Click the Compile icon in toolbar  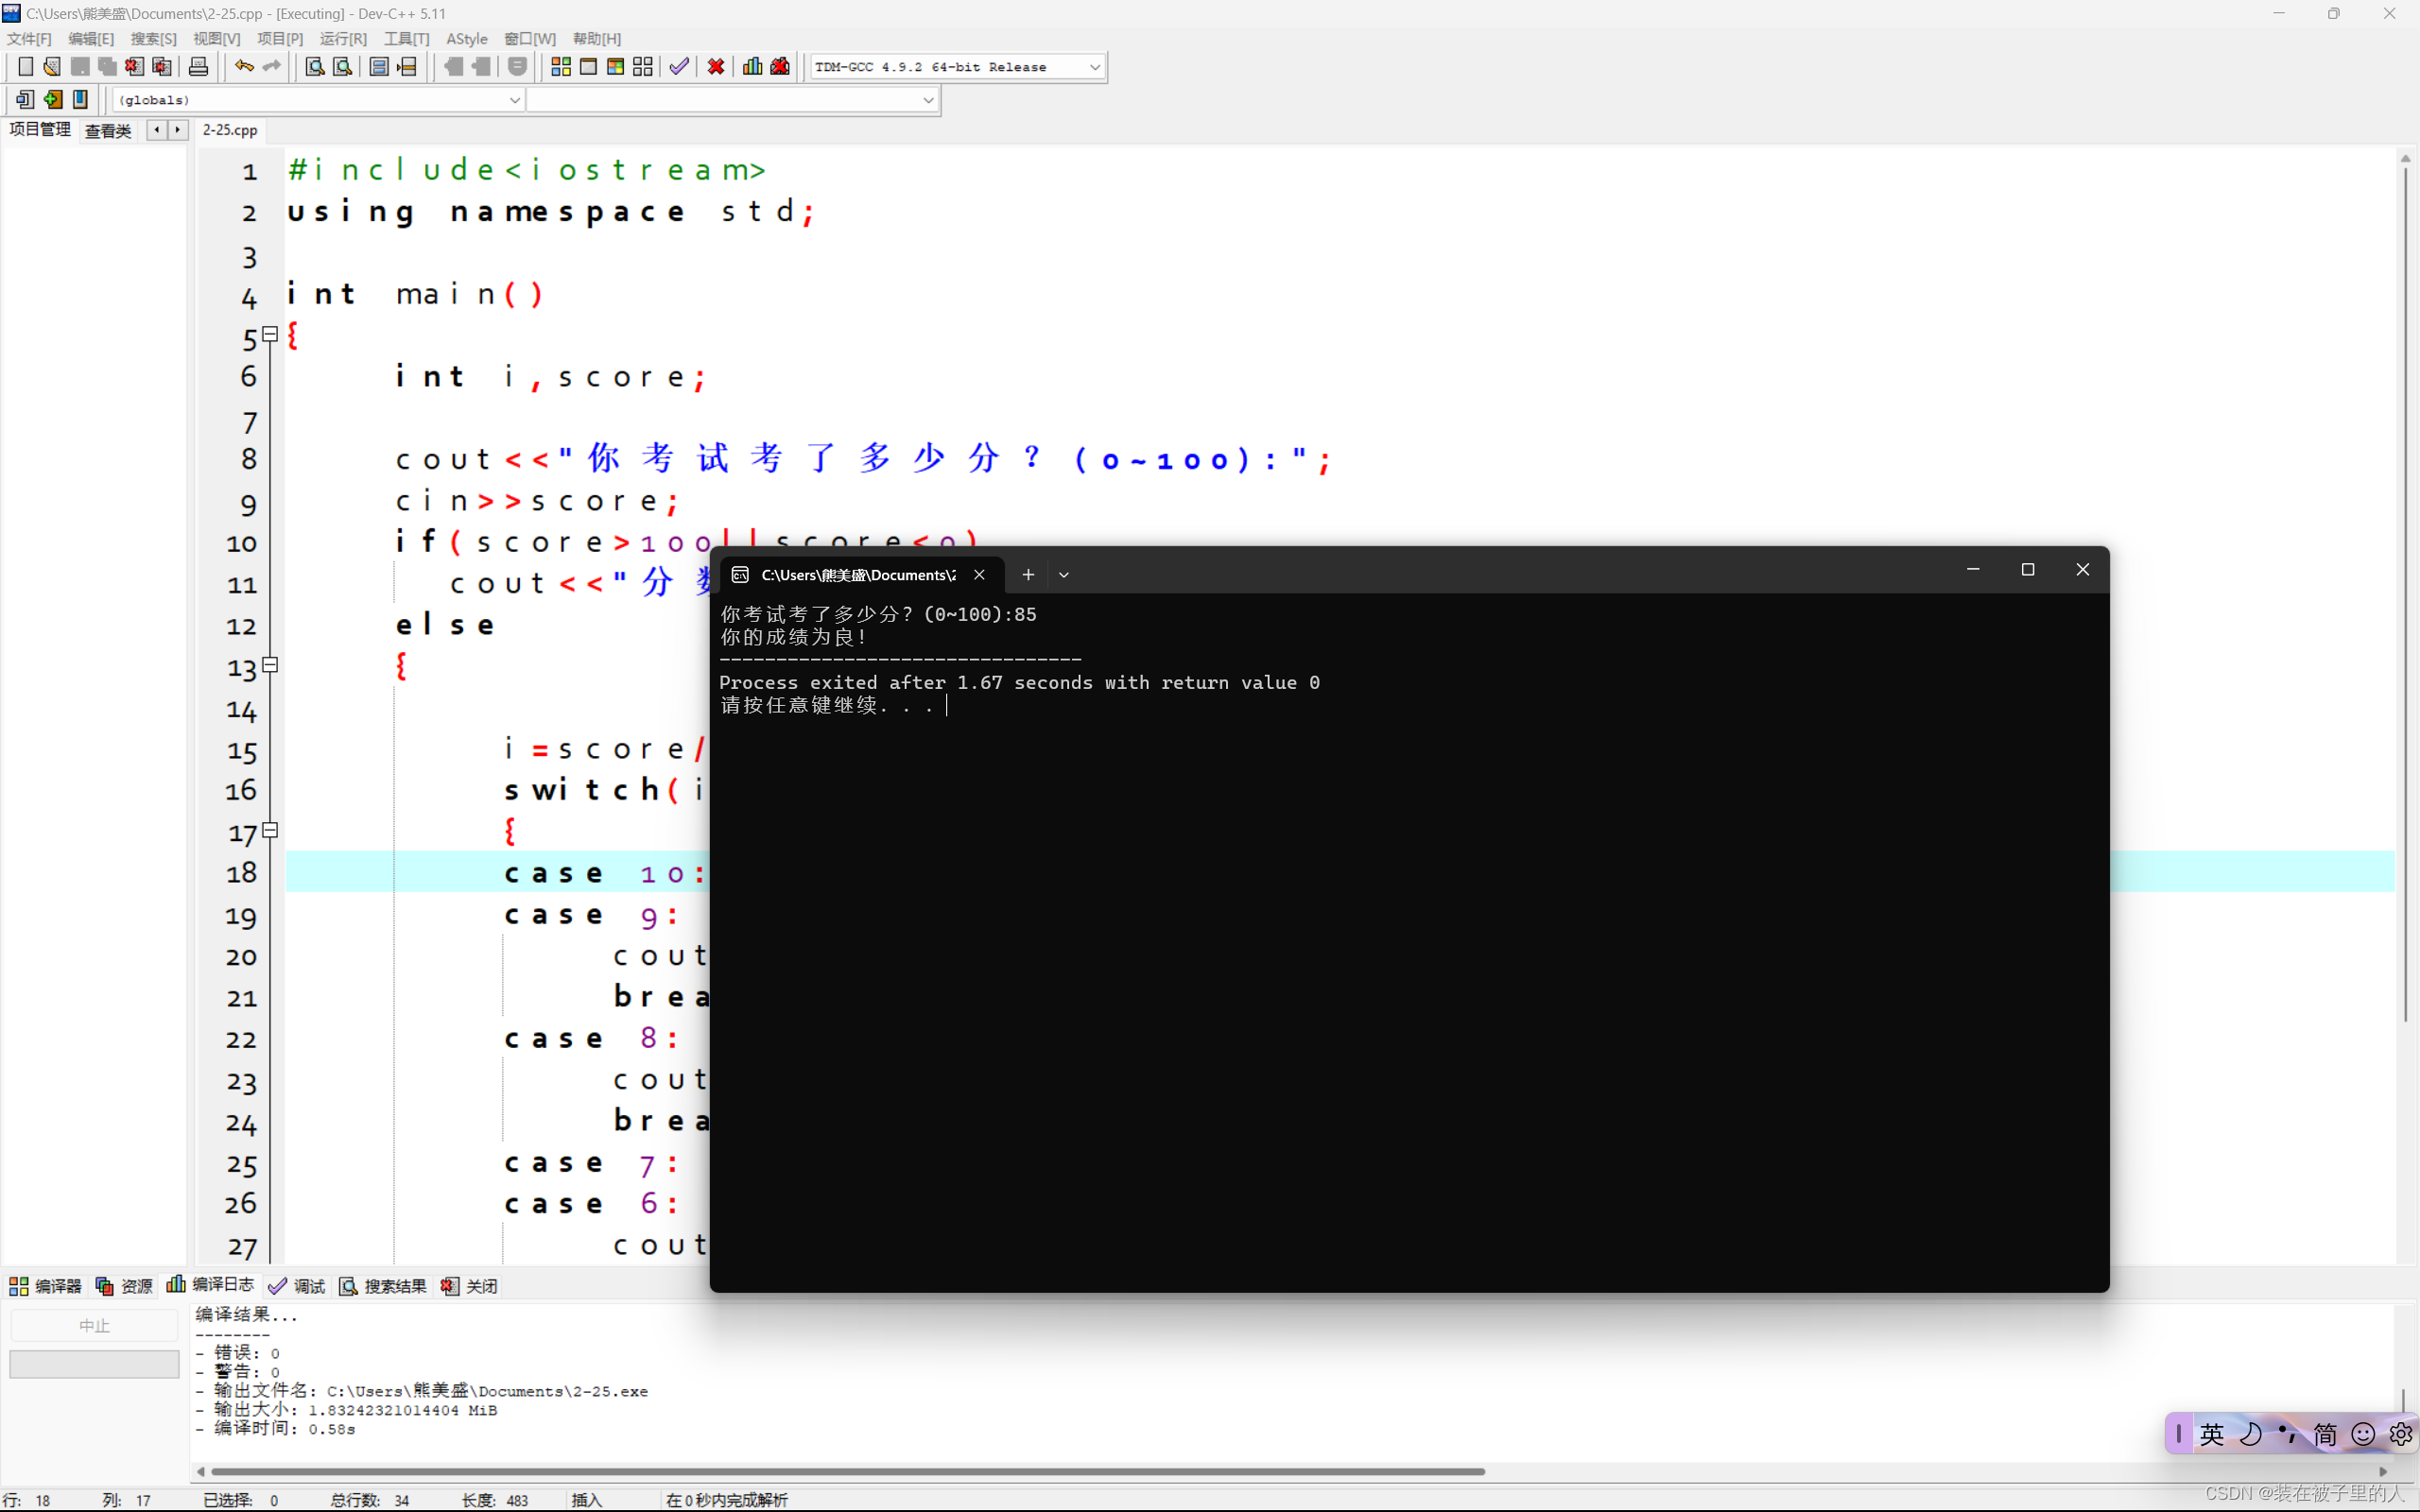[561, 67]
